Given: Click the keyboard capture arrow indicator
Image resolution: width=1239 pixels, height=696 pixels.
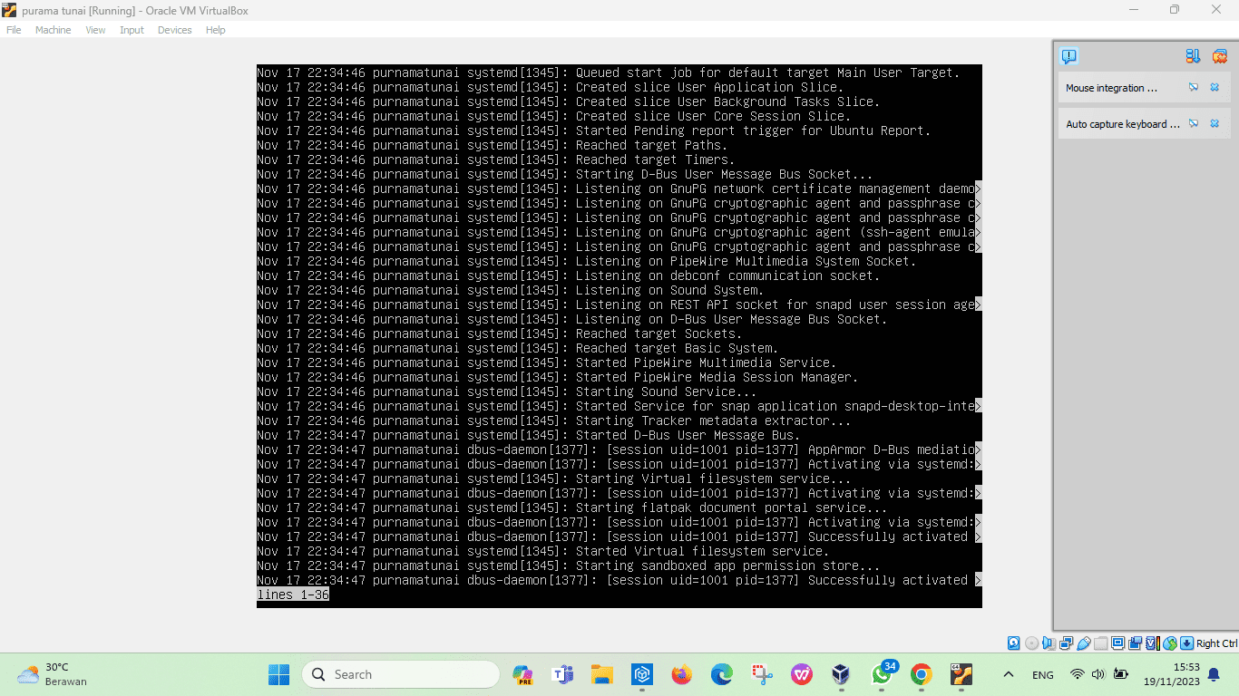Looking at the screenshot, I should (1186, 643).
